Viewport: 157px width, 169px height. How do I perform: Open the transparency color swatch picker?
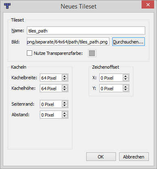pos(92,53)
